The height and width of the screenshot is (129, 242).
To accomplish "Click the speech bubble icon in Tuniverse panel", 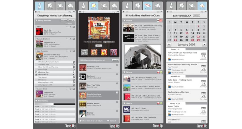I will point(161,12).
